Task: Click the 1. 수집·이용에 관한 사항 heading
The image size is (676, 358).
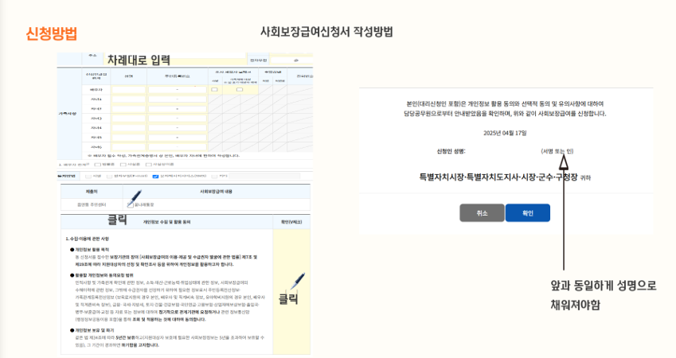Action: 87,238
